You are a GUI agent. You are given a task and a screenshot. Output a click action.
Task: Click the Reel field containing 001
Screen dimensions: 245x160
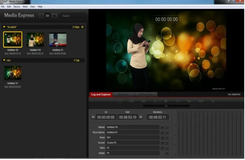point(133,138)
